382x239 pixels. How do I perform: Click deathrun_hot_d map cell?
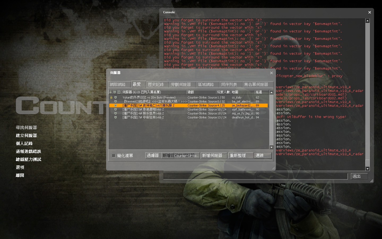[x=243, y=117]
